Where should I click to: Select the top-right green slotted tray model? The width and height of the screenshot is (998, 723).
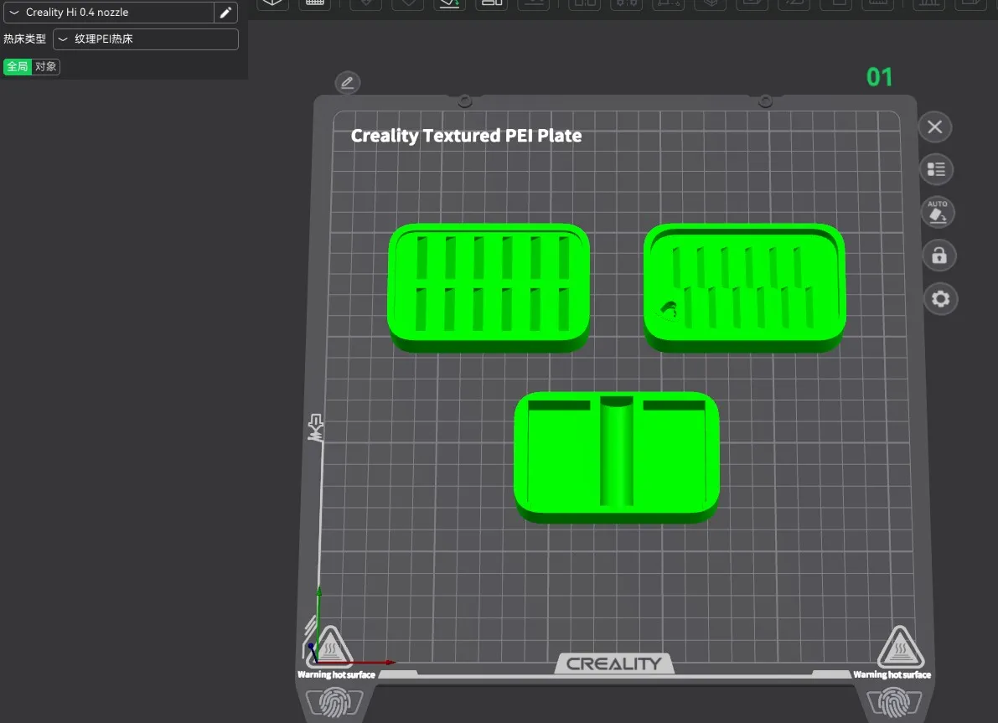coord(744,287)
